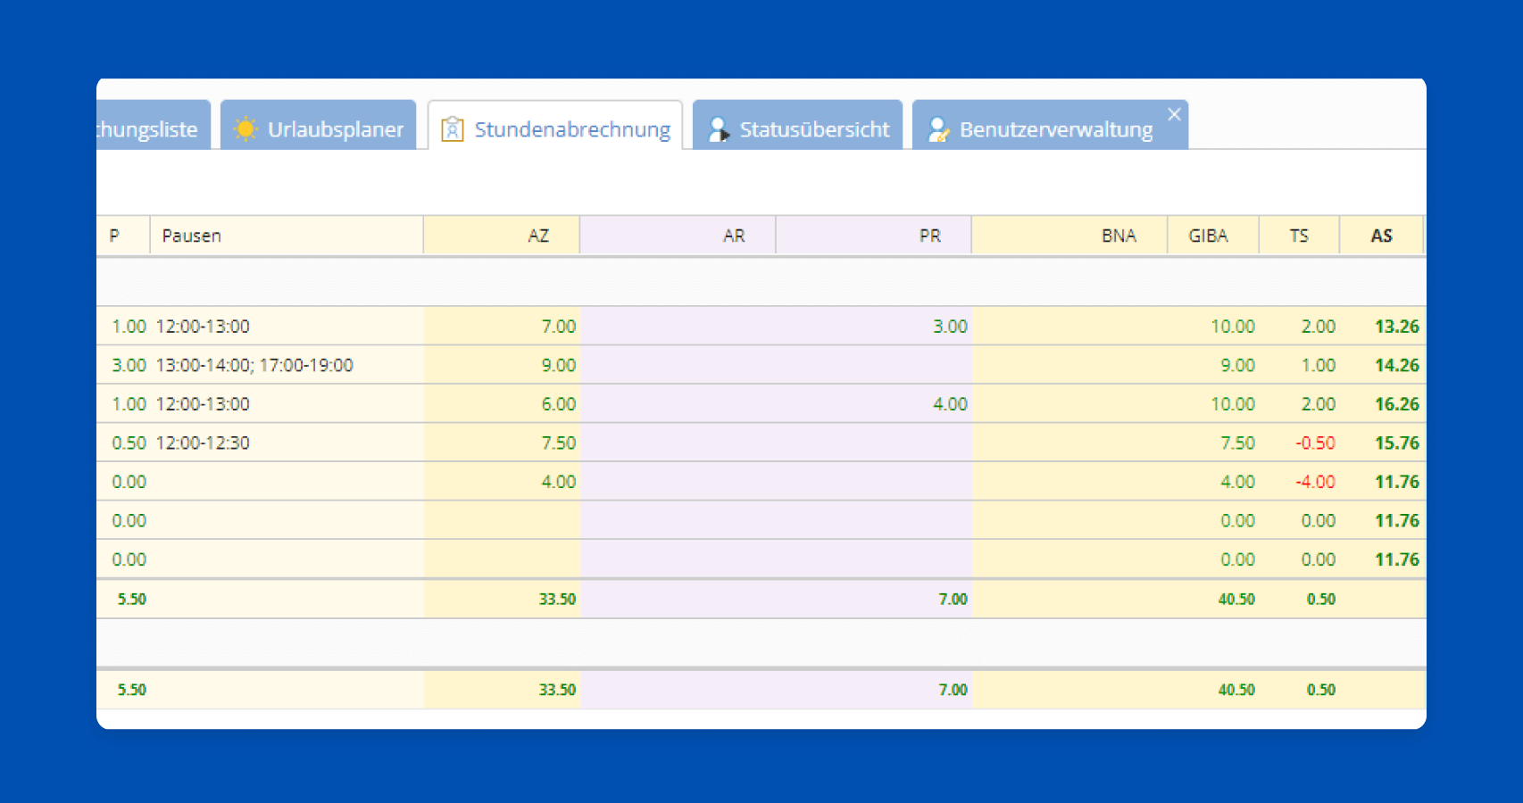Sort by the Pausen column header
Image resolution: width=1523 pixels, height=803 pixels.
tap(192, 236)
